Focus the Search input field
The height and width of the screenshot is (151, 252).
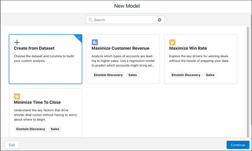point(125,20)
